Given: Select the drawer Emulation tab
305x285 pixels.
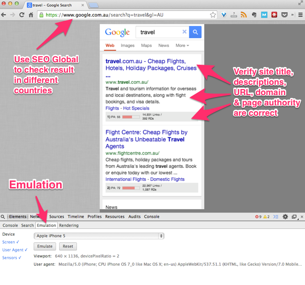Looking at the screenshot, I should 46,225.
